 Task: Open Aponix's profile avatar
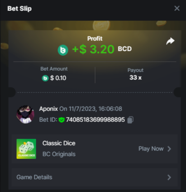click(x=25, y=115)
